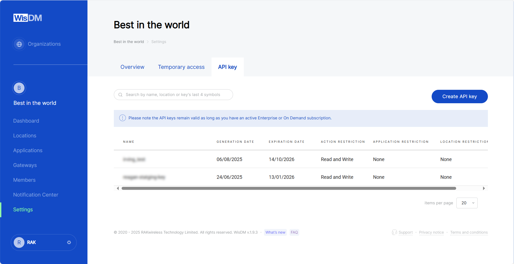Open the RAK user avatar
The image size is (514, 264).
click(x=19, y=242)
